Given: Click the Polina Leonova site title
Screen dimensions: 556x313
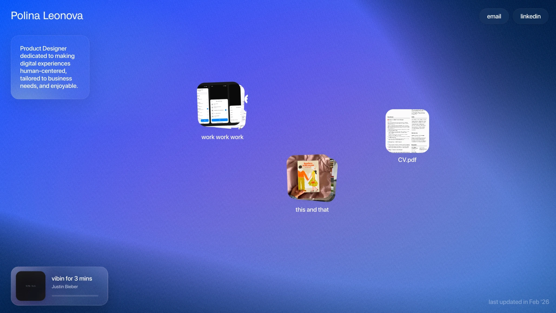Looking at the screenshot, I should pyautogui.click(x=47, y=16).
